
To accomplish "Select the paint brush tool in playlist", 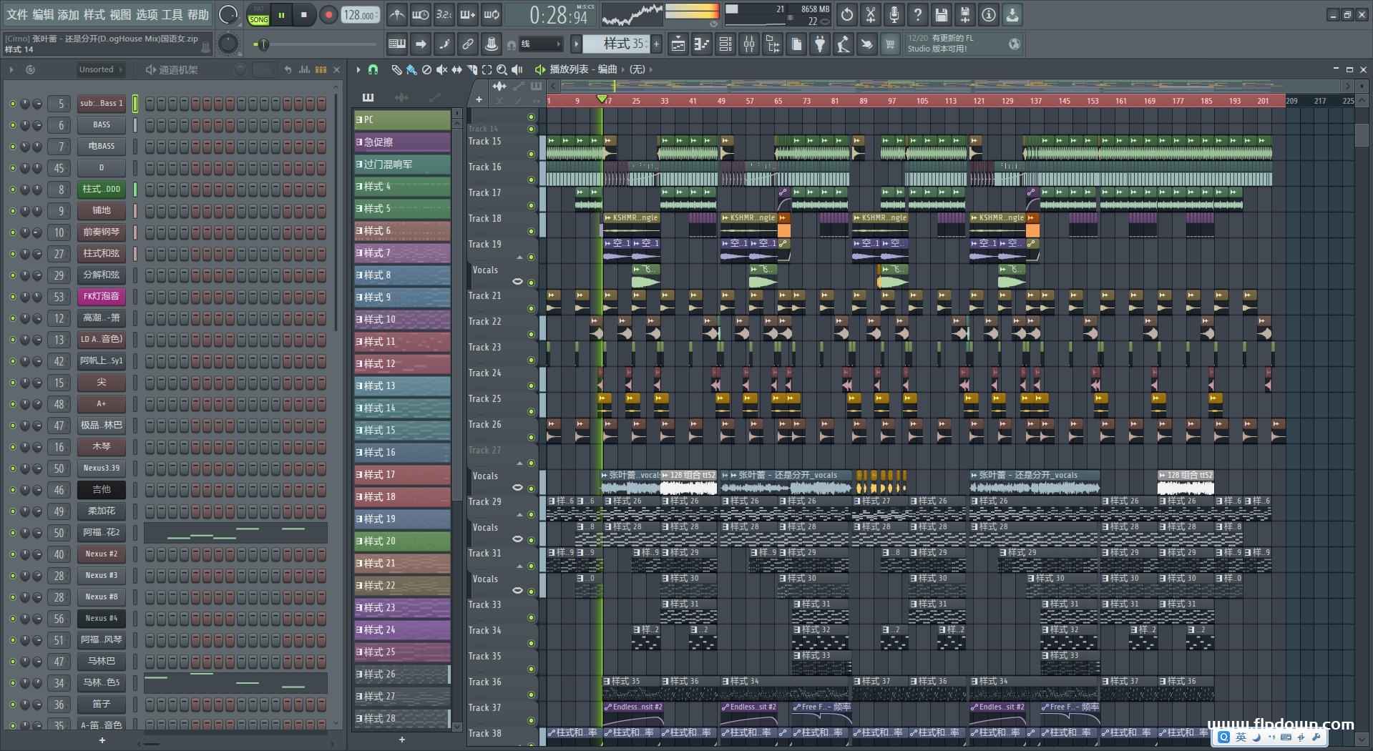I will [411, 69].
